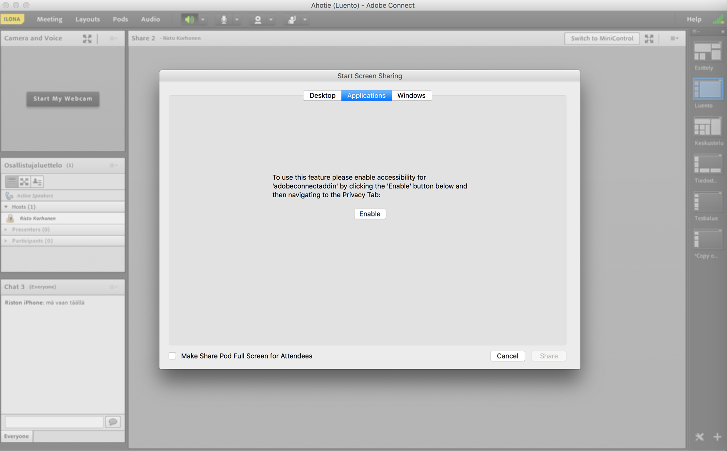This screenshot has height=451, width=727.
Task: Switch to the Applications sharing tab
Action: point(366,95)
